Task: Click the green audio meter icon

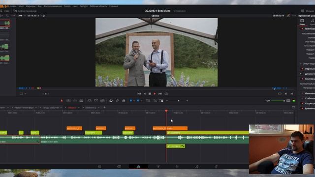Action: [x=293, y=101]
